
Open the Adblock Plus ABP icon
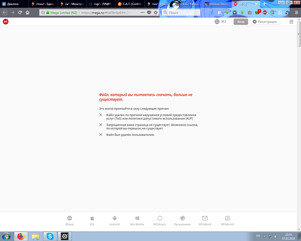(x=265, y=12)
